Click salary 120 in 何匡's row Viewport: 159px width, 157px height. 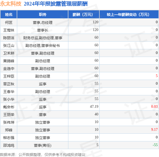point(95,22)
